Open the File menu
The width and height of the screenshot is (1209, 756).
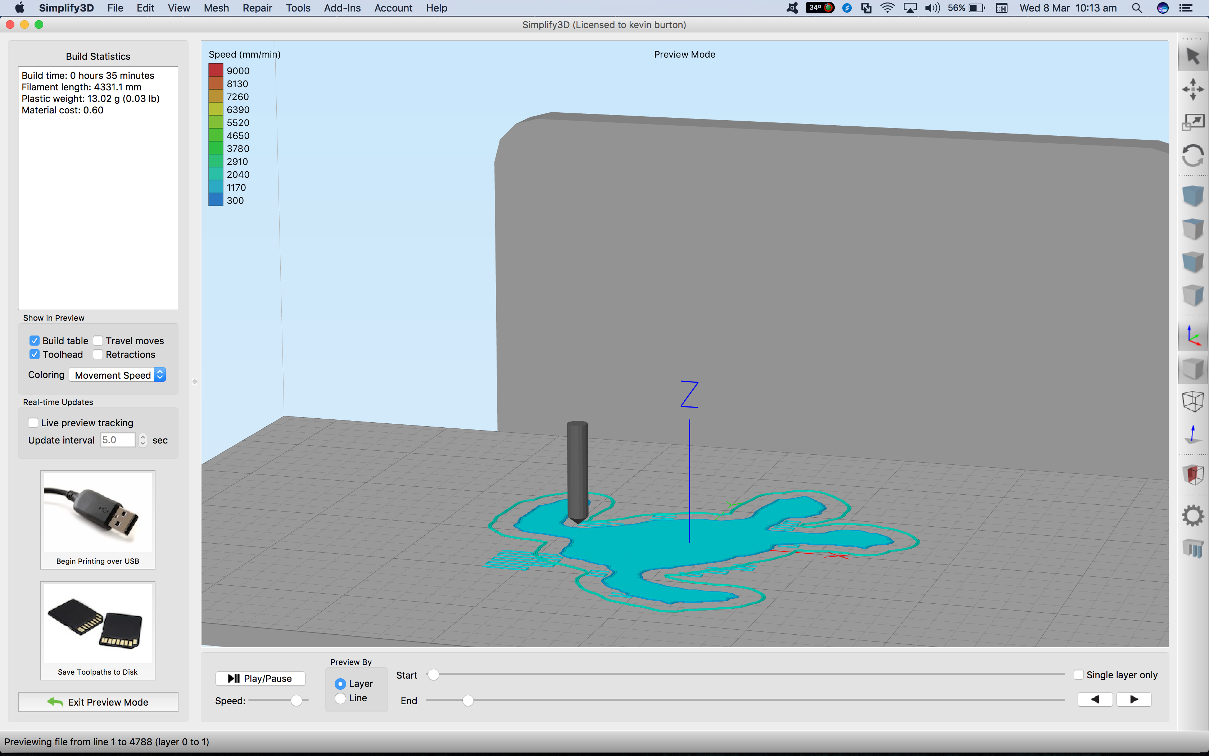[x=116, y=8]
